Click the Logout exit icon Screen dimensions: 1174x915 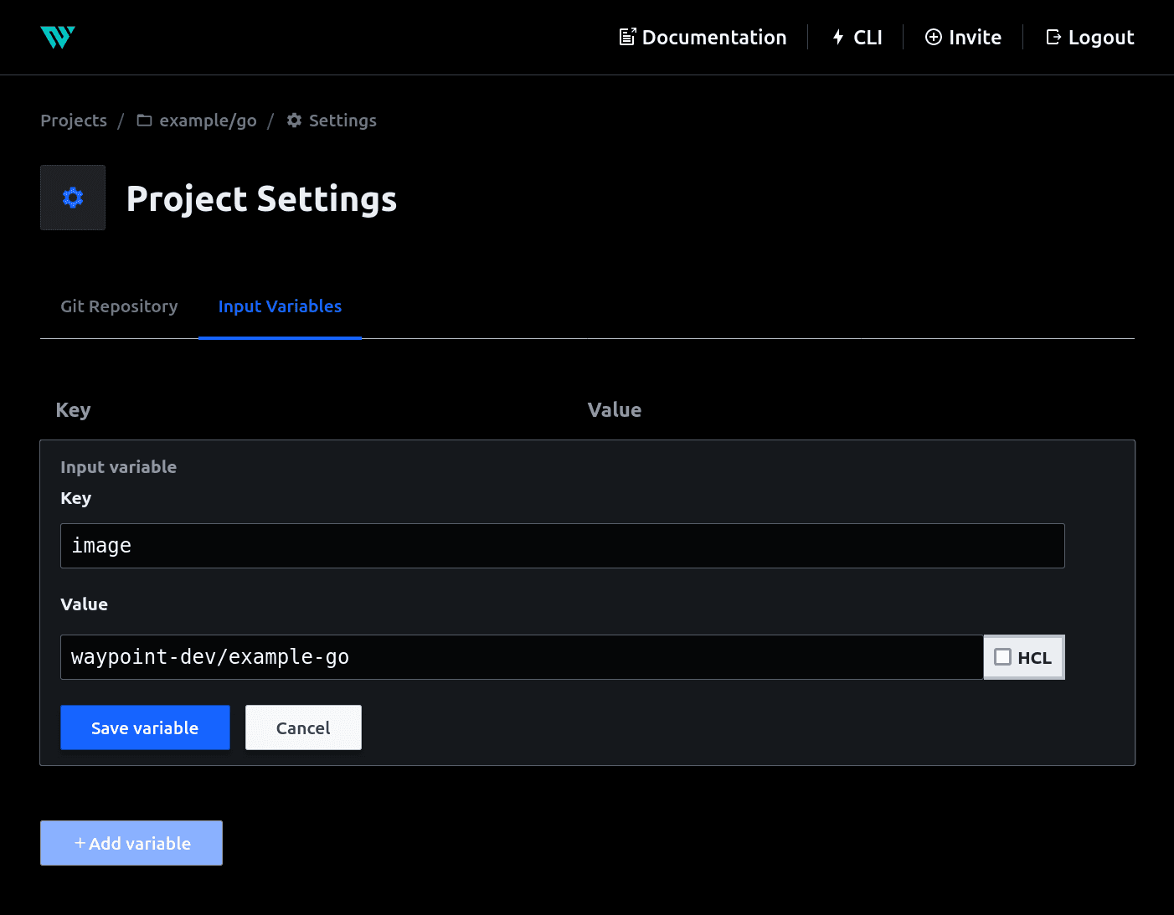[1053, 37]
